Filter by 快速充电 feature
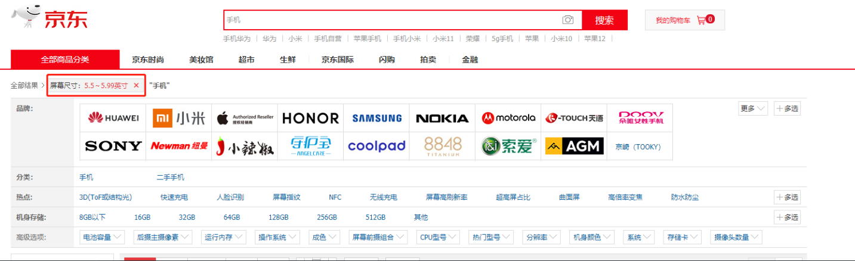Screen dimensions: 855x261 click(x=174, y=197)
